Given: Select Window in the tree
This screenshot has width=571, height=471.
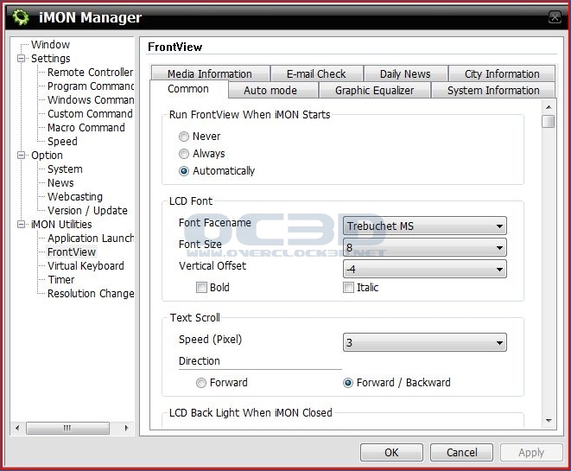Looking at the screenshot, I should pyautogui.click(x=50, y=44).
